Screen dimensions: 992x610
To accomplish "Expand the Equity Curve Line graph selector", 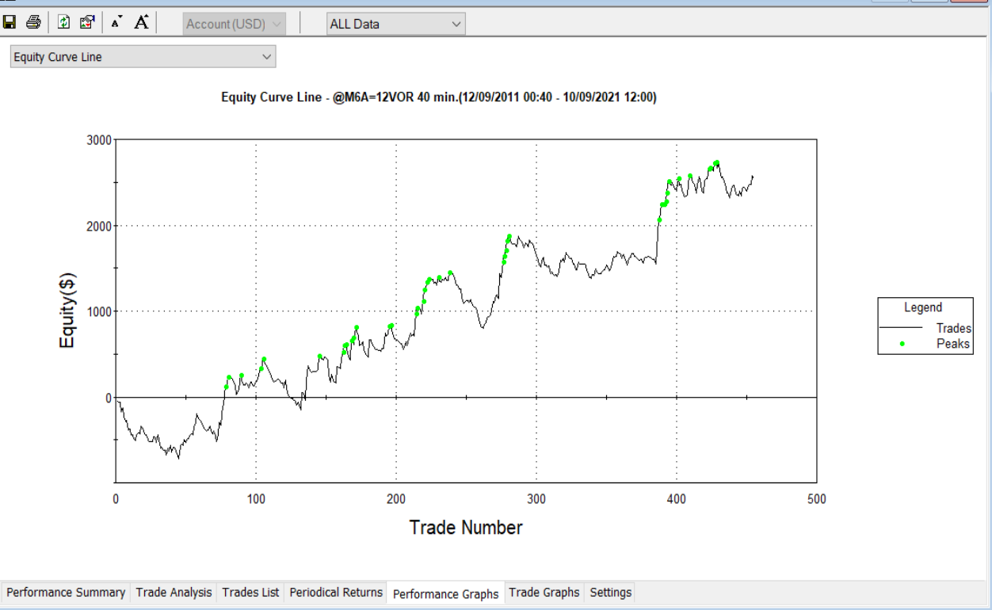I will click(x=143, y=57).
